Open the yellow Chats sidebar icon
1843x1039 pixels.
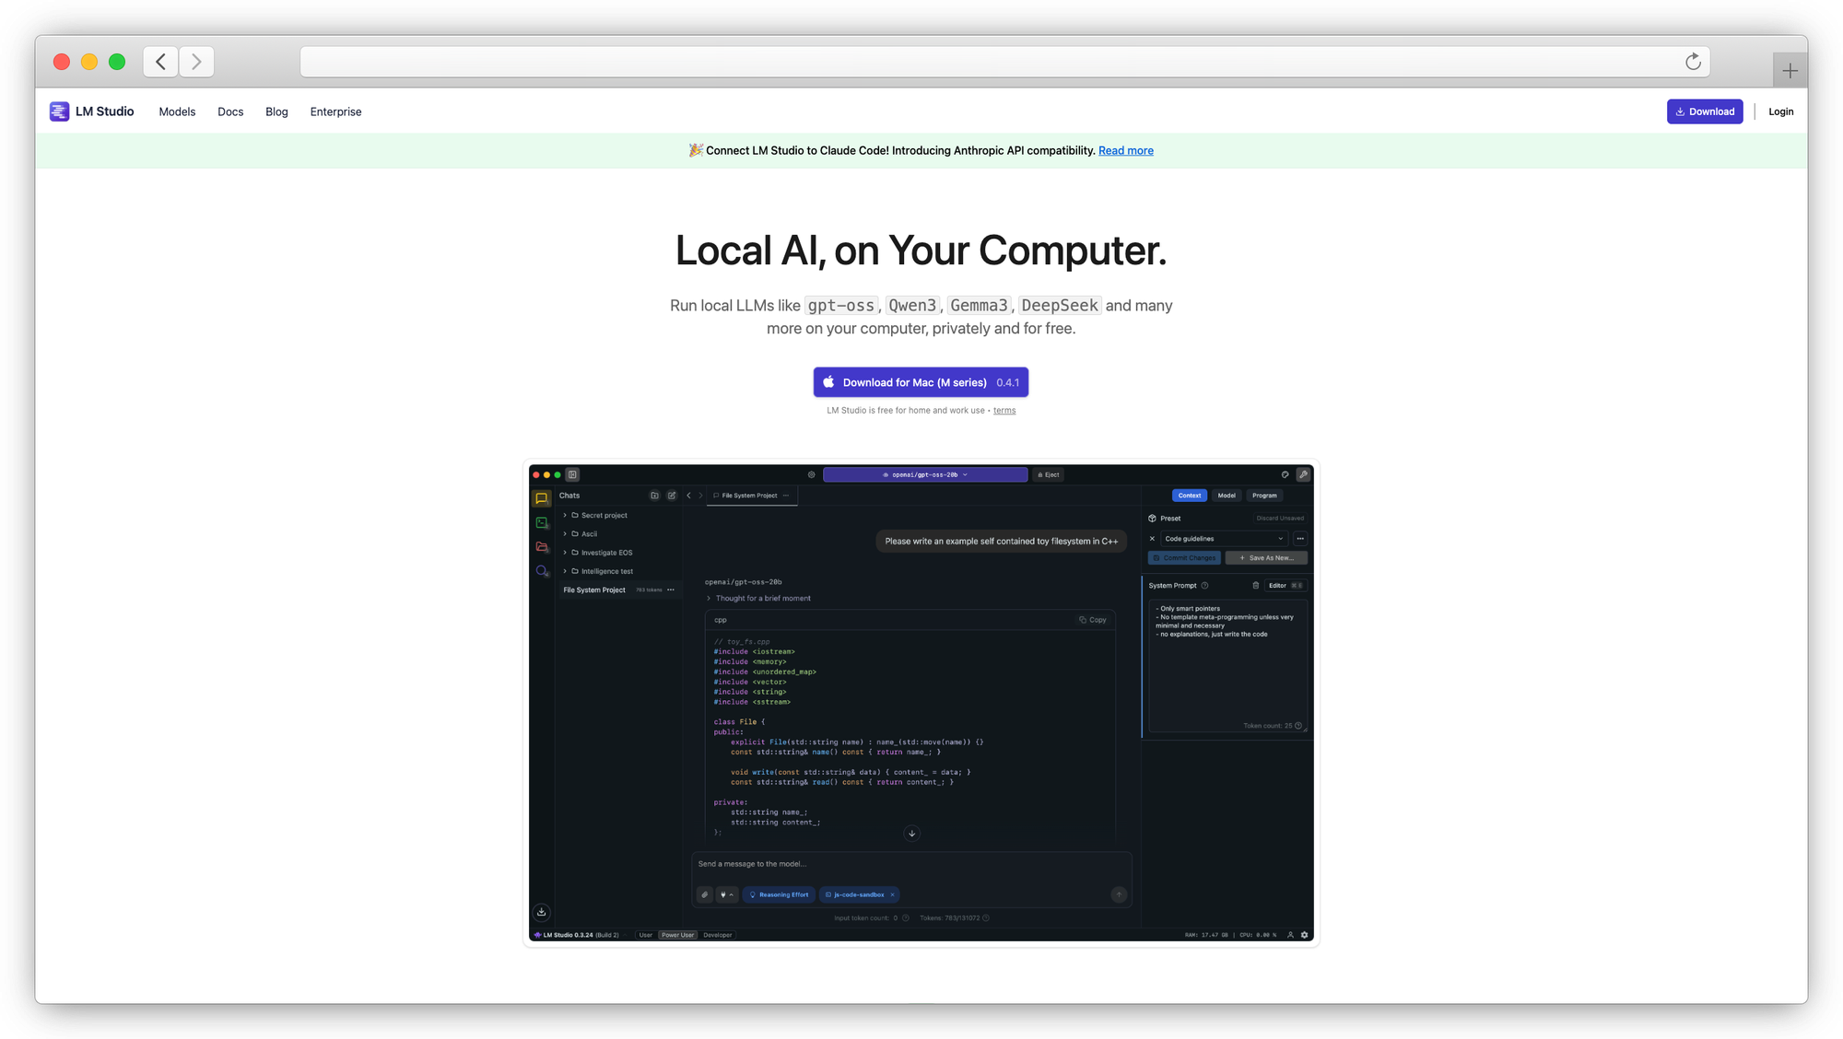point(542,498)
